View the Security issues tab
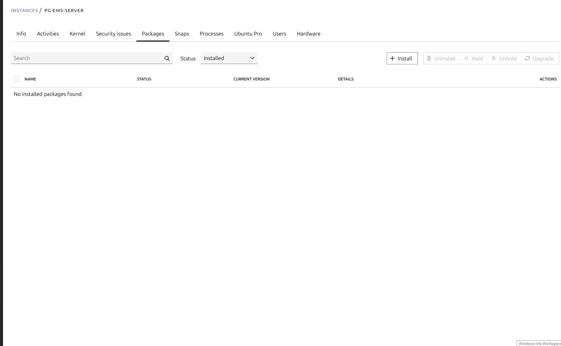Image resolution: width=561 pixels, height=346 pixels. coord(113,34)
